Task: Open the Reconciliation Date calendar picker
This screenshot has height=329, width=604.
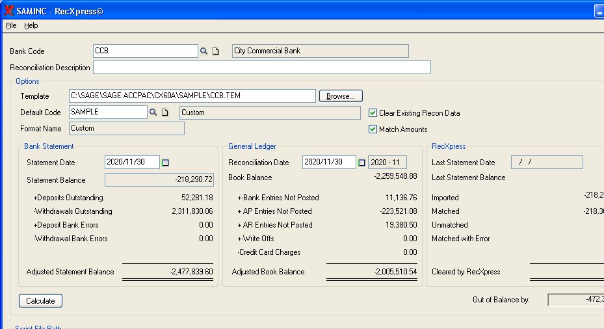Action: pos(361,163)
